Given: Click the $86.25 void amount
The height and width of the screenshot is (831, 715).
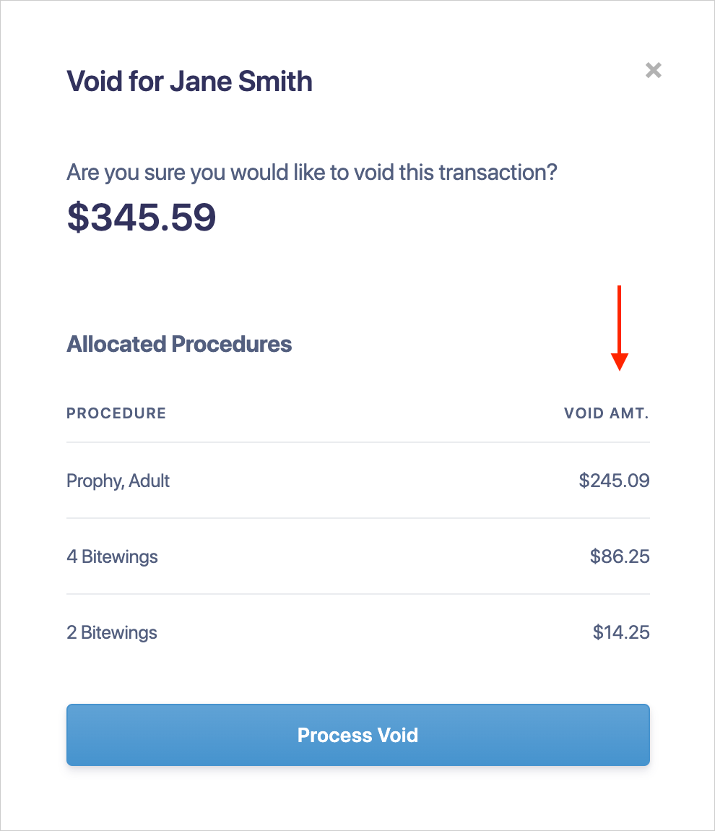Looking at the screenshot, I should click(x=620, y=556).
